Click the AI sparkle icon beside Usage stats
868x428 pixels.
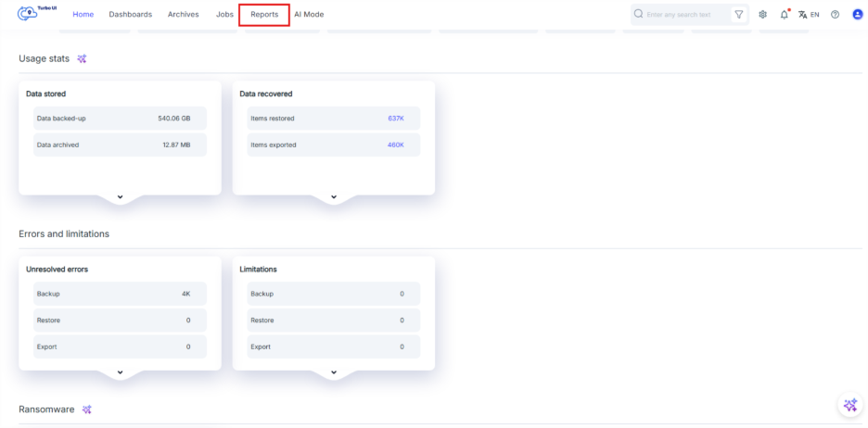(82, 59)
